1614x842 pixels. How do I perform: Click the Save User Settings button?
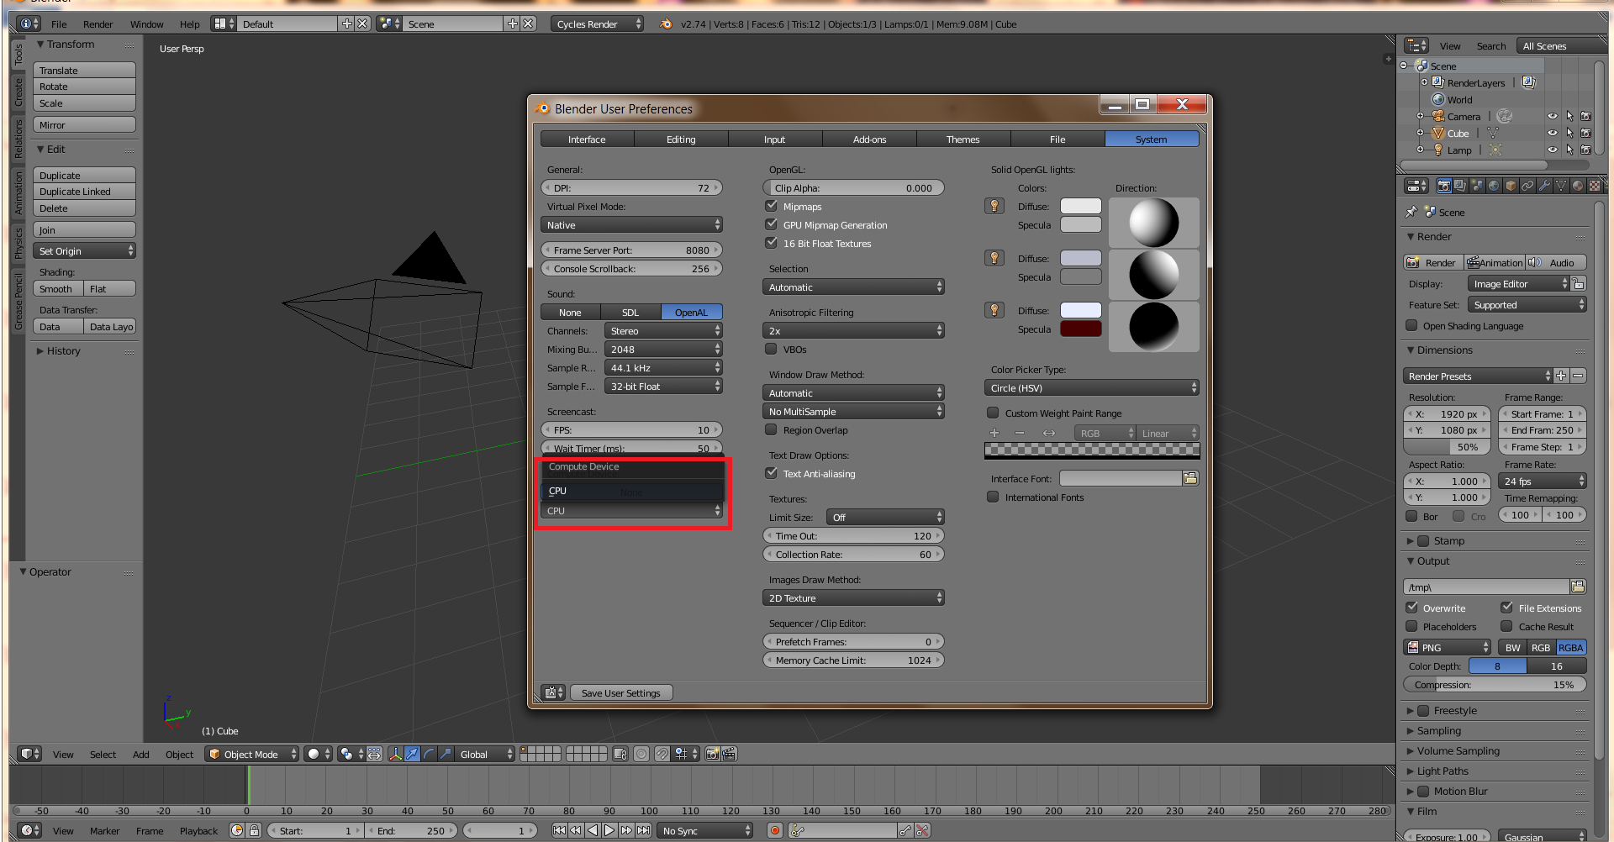point(620,693)
